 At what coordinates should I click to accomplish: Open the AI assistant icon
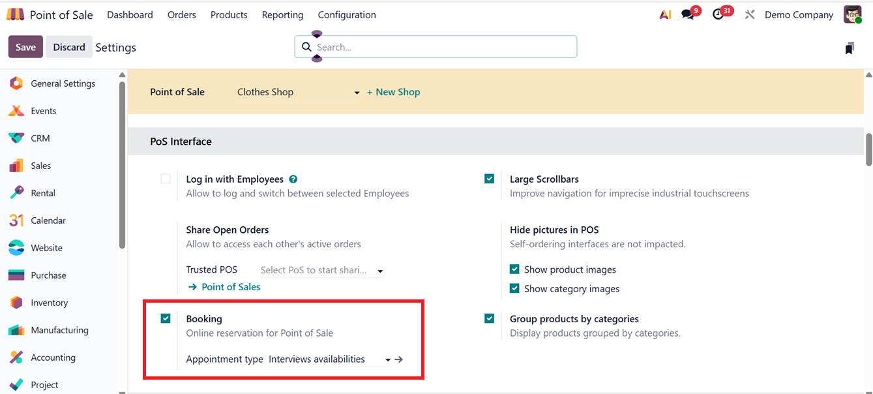coord(665,14)
